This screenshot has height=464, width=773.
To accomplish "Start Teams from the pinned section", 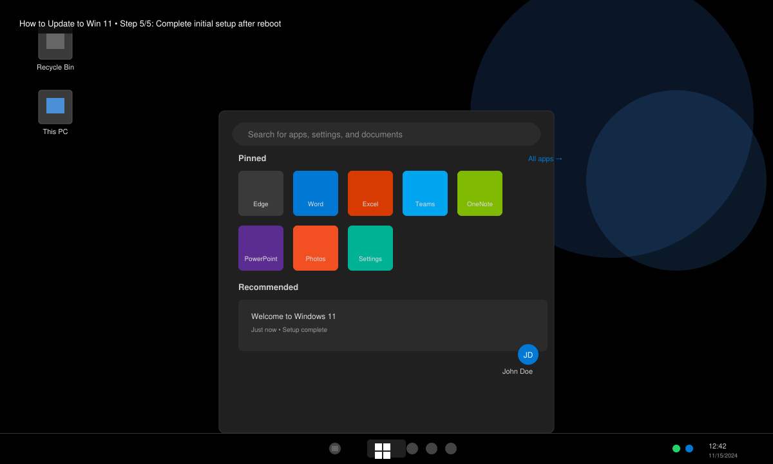I will pos(425,193).
